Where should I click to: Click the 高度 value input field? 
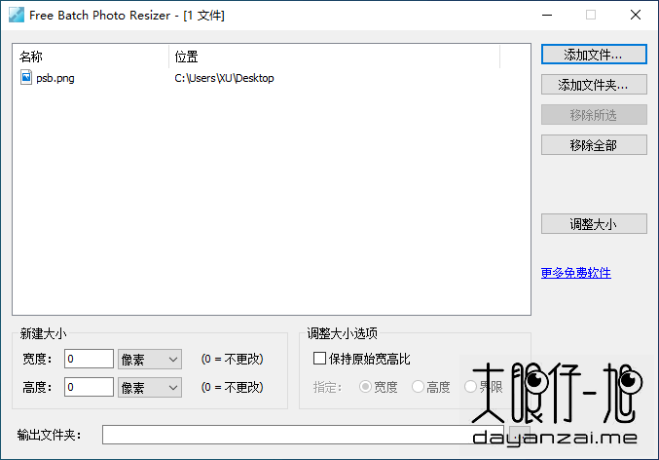[89, 387]
